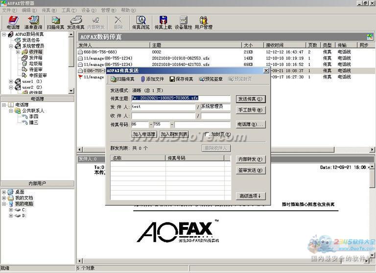
Task: Select 桌面 in internal users tree
Action: pyautogui.click(x=20, y=192)
